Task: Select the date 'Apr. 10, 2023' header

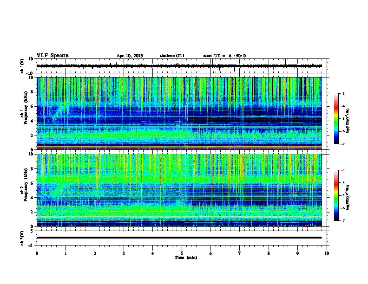Action: [x=130, y=56]
